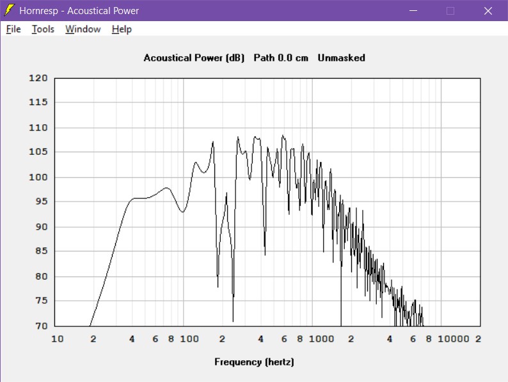
Task: Click the 'Hornresp - Acoustical Power' title text
Action: point(79,11)
